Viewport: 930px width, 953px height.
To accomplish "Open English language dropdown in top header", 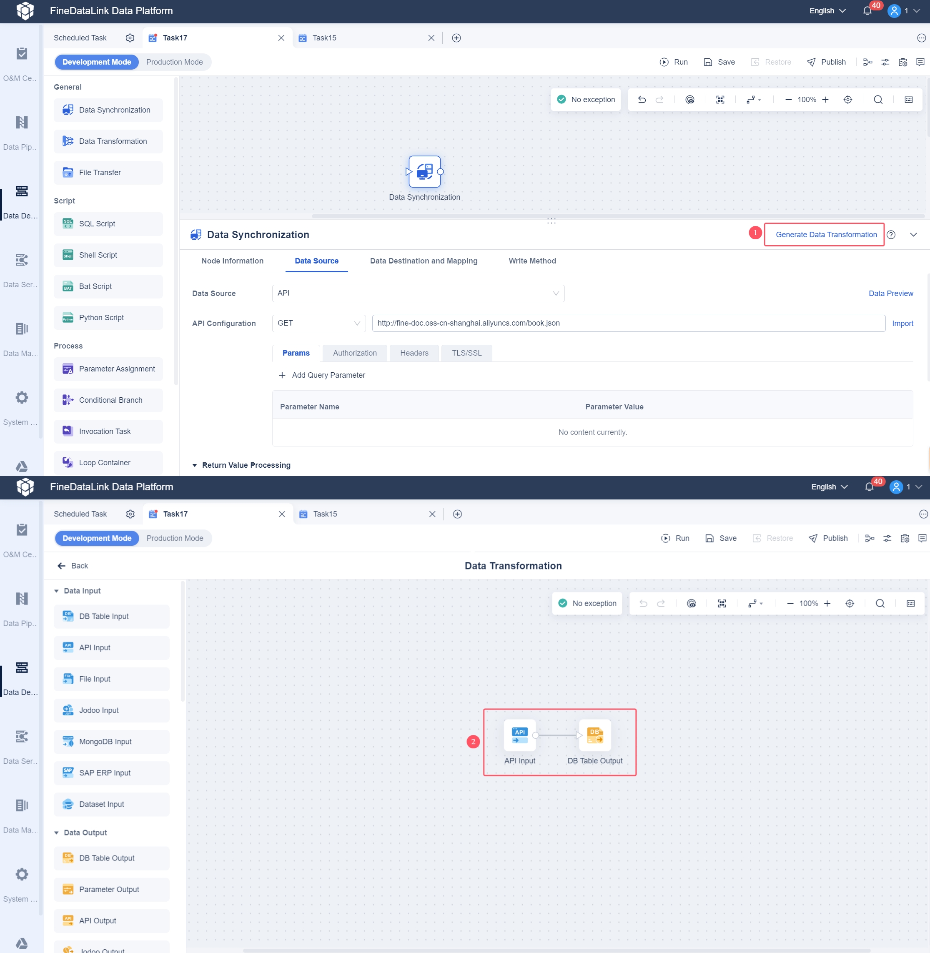I will coord(827,11).
